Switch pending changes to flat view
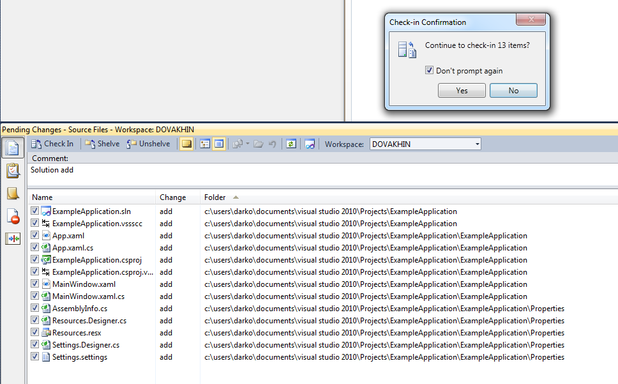The height and width of the screenshot is (384, 618). point(218,144)
